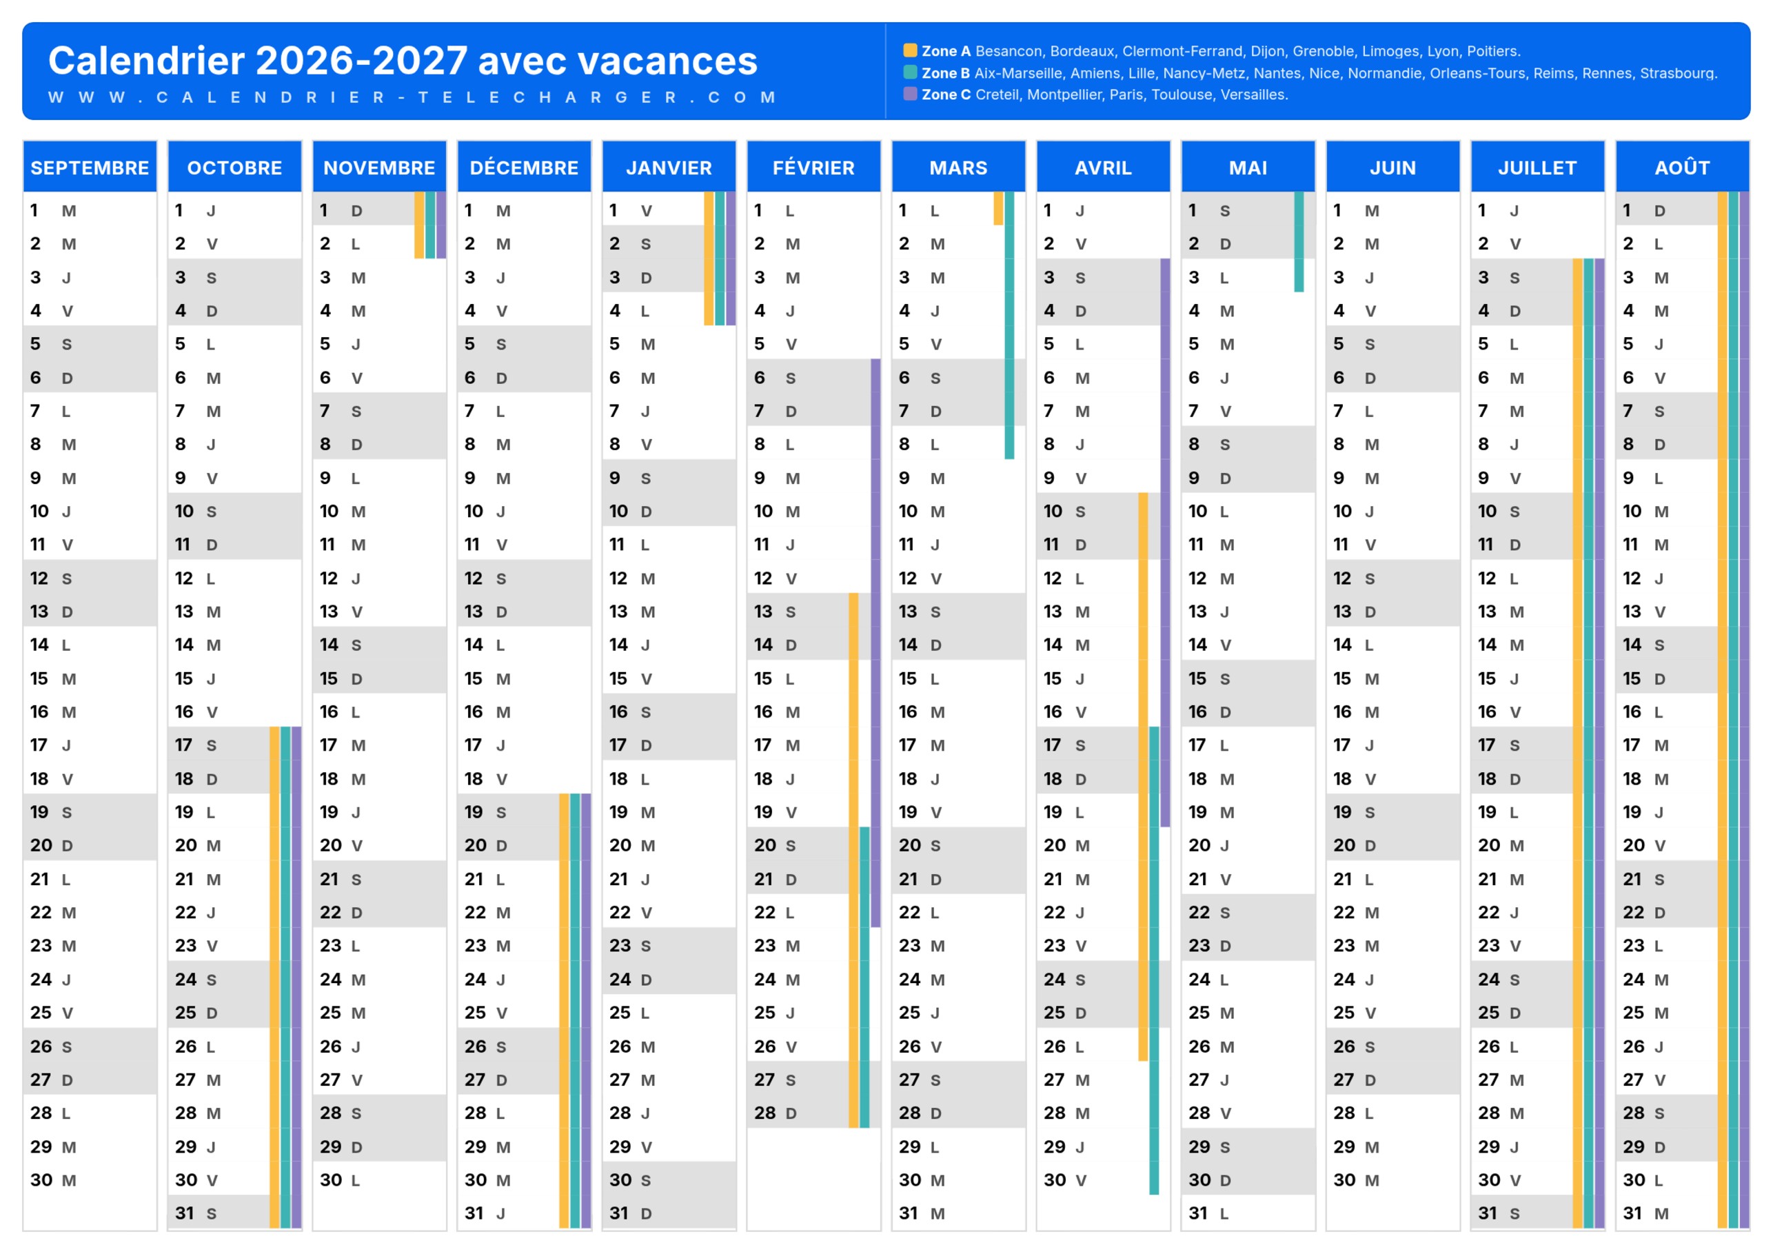Click the Calendrier 2026-2027 avec vacances title
Image resolution: width=1773 pixels, height=1254 pixels.
[403, 60]
